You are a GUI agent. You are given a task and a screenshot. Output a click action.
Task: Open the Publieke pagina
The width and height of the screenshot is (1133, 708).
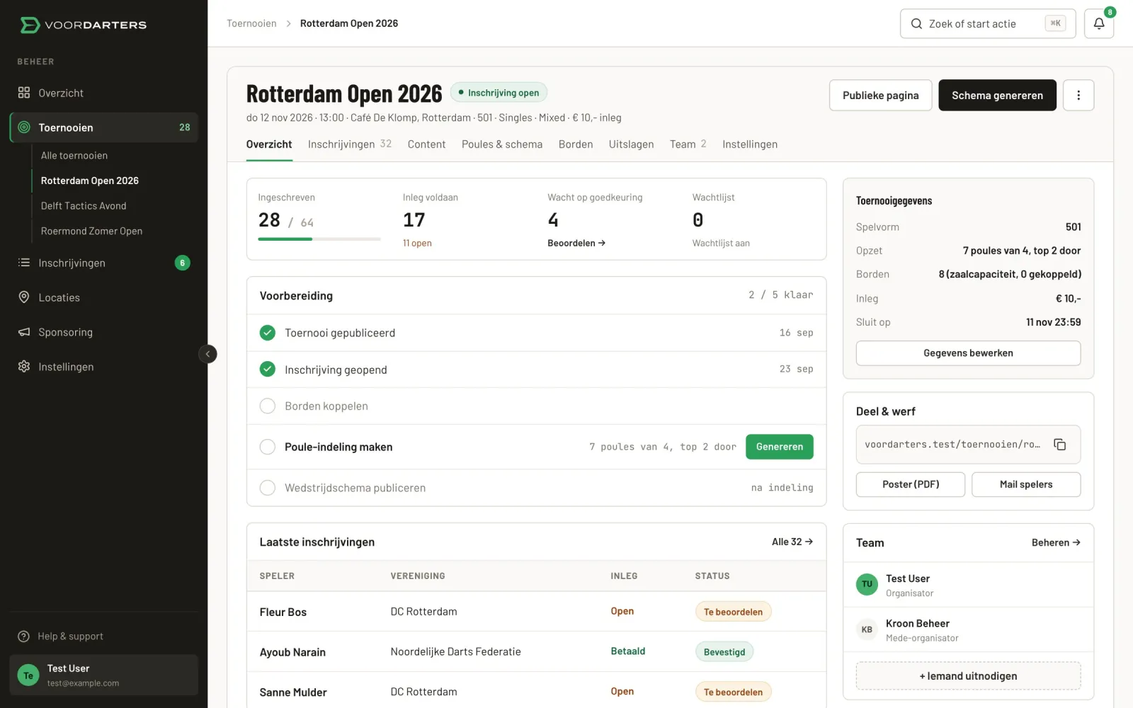[881, 95]
